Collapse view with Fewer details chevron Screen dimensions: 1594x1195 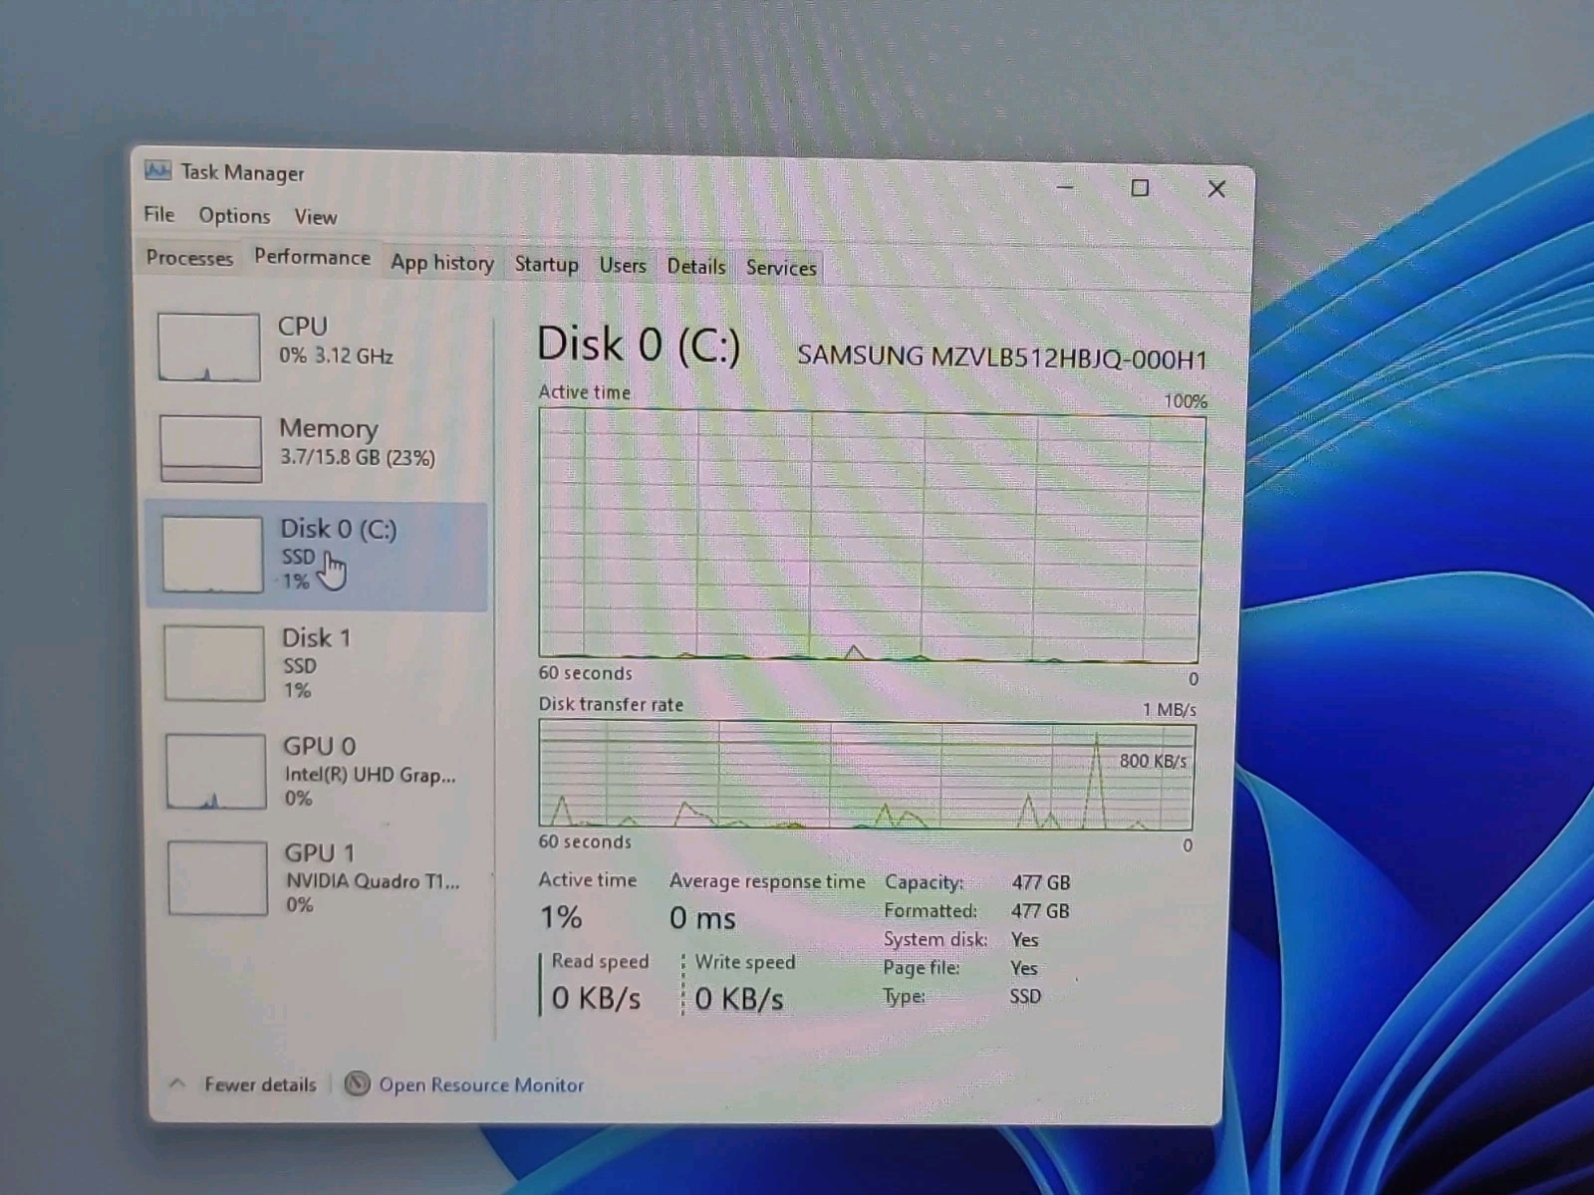(177, 1083)
